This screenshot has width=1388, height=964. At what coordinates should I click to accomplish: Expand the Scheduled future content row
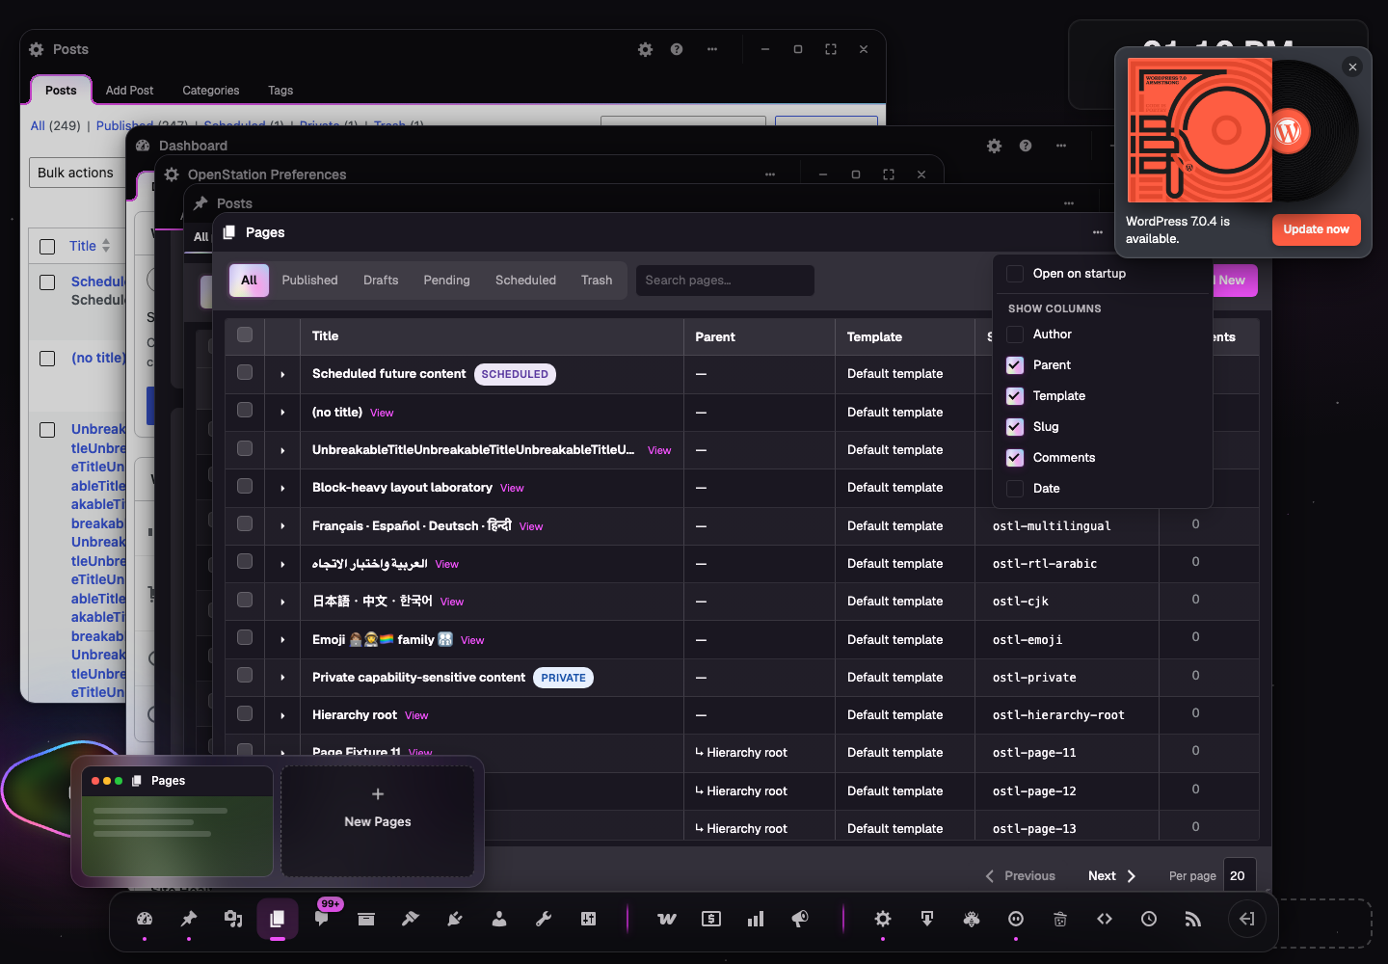coord(282,374)
